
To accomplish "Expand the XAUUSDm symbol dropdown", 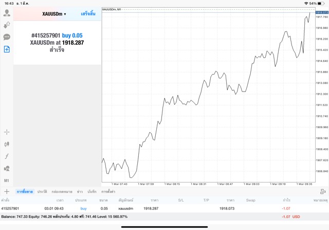I will click(54, 14).
